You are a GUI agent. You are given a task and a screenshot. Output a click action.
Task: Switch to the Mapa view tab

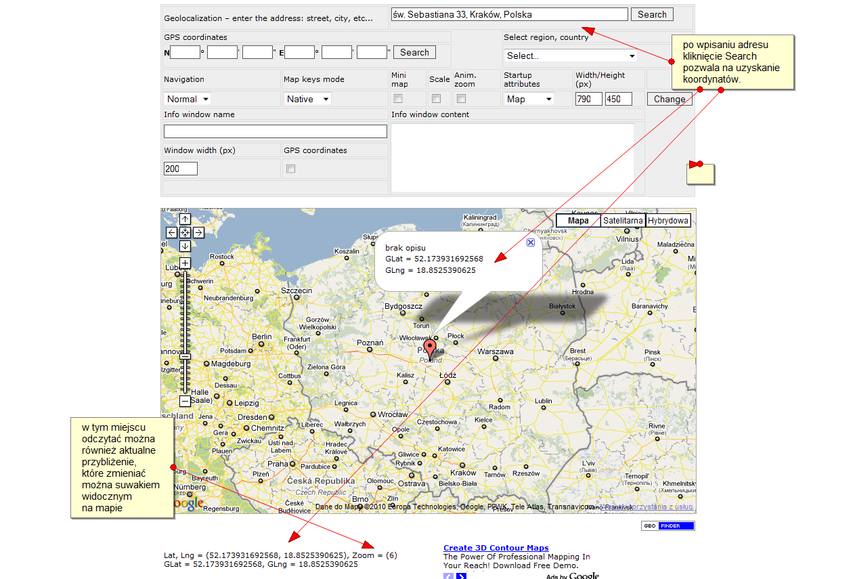(578, 221)
